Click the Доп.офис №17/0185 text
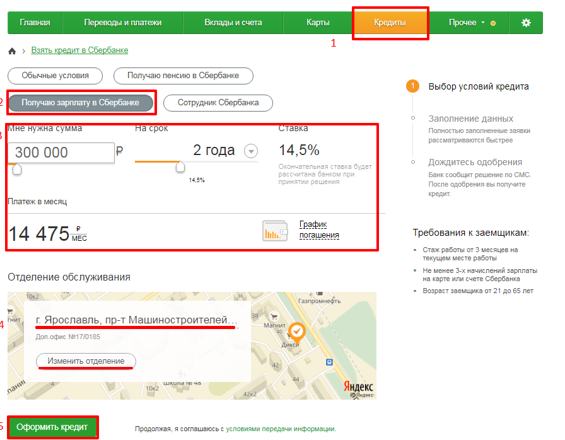This screenshot has height=440, width=565. click(67, 337)
